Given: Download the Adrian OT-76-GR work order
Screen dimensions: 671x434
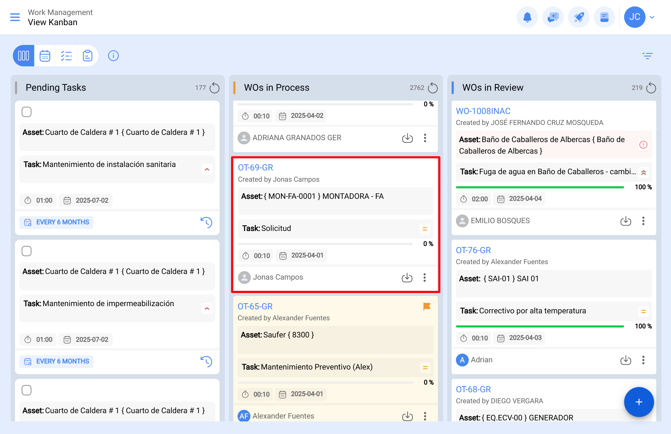Looking at the screenshot, I should tap(626, 360).
